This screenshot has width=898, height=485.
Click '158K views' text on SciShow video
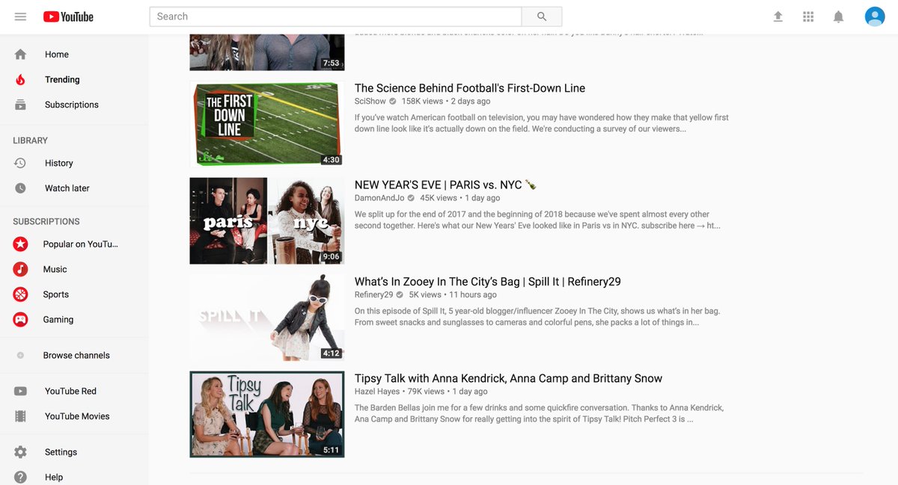[x=422, y=101]
